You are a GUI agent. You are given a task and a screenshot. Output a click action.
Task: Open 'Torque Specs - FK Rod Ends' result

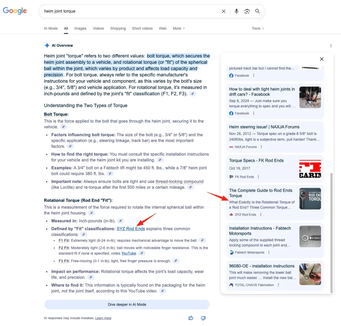click(256, 161)
